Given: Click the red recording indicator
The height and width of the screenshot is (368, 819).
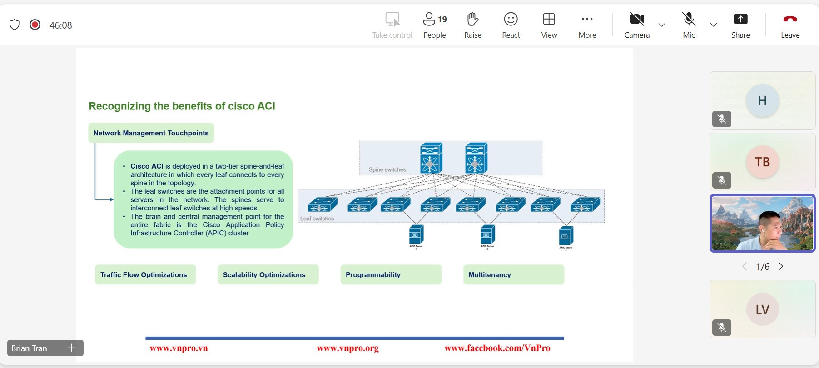Looking at the screenshot, I should (x=35, y=25).
